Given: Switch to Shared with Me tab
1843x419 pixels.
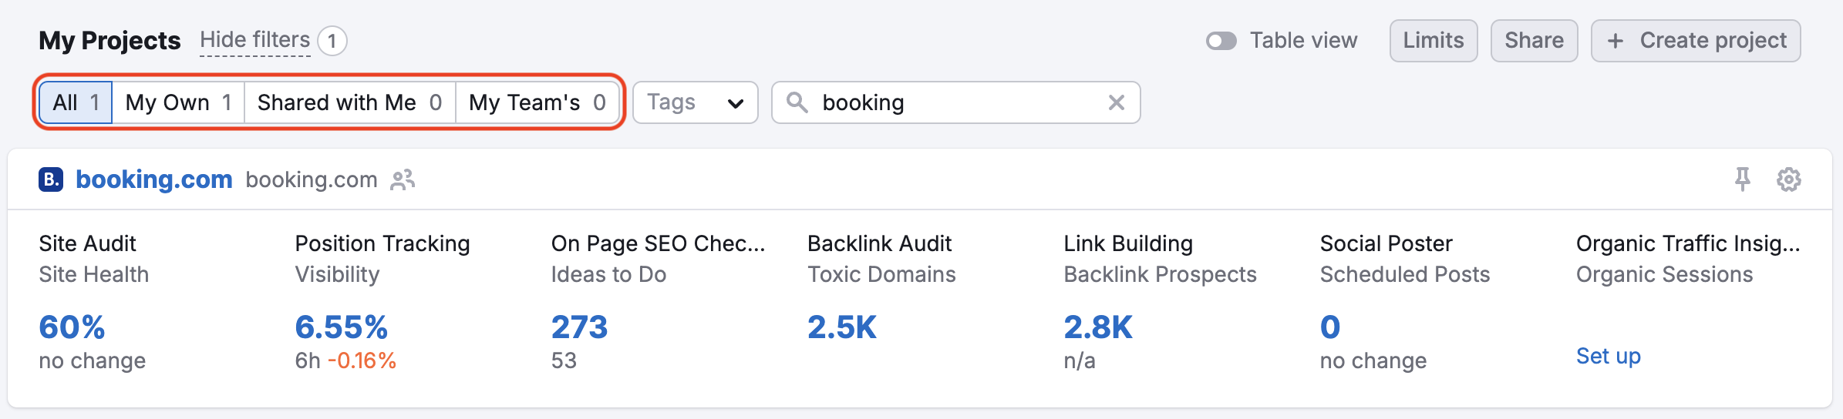Looking at the screenshot, I should click(x=350, y=102).
